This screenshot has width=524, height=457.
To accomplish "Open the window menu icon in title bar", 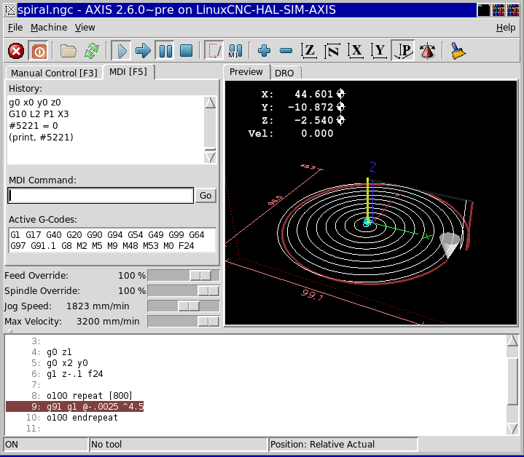I will tap(10, 10).
